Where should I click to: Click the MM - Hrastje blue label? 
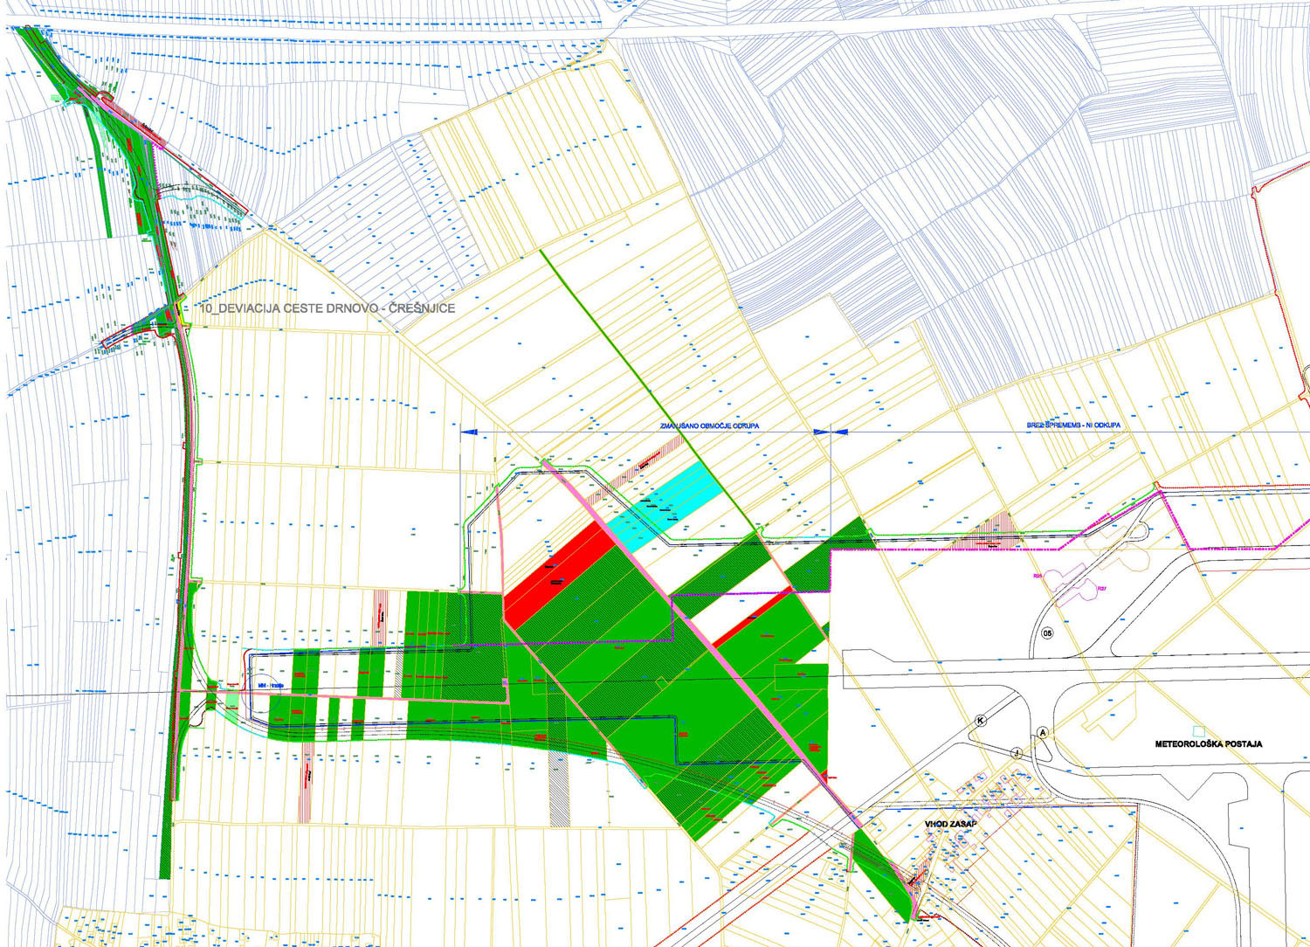click(272, 685)
